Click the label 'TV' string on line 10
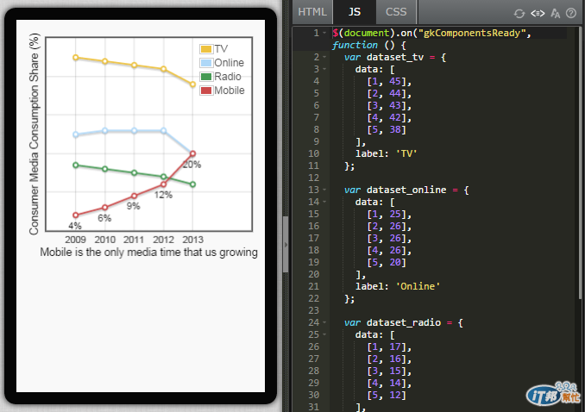 coord(406,153)
